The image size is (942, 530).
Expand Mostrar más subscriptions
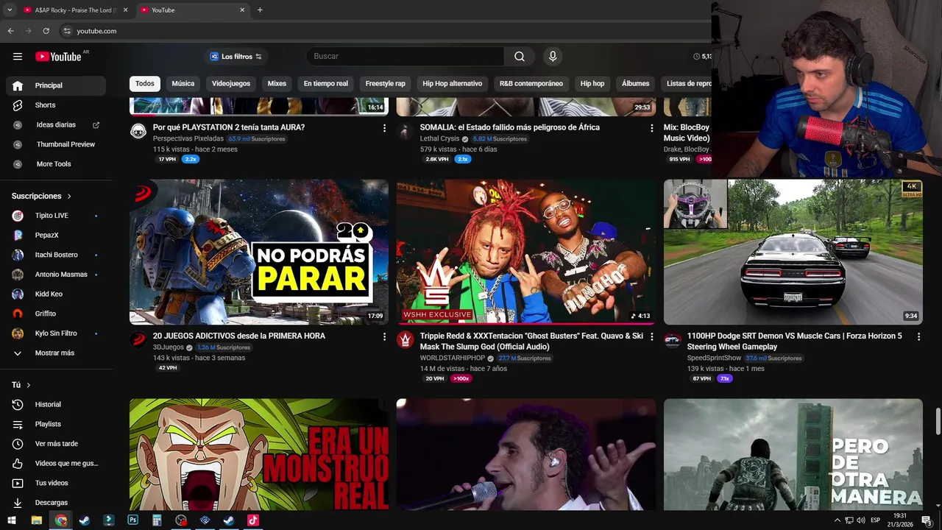[56, 353]
